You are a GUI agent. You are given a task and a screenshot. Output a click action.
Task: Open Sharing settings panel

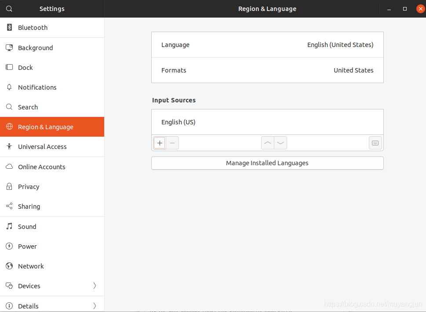pos(52,207)
